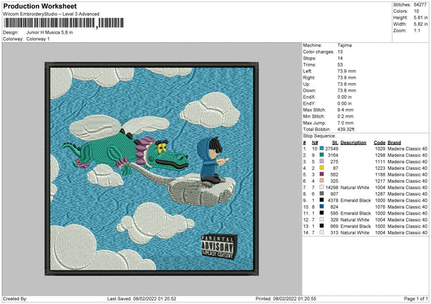
Task: Click thread code 1029 in the first row
Action: 381,148
